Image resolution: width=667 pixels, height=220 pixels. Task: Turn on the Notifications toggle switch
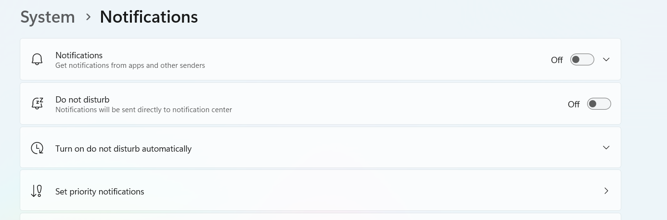tap(582, 60)
